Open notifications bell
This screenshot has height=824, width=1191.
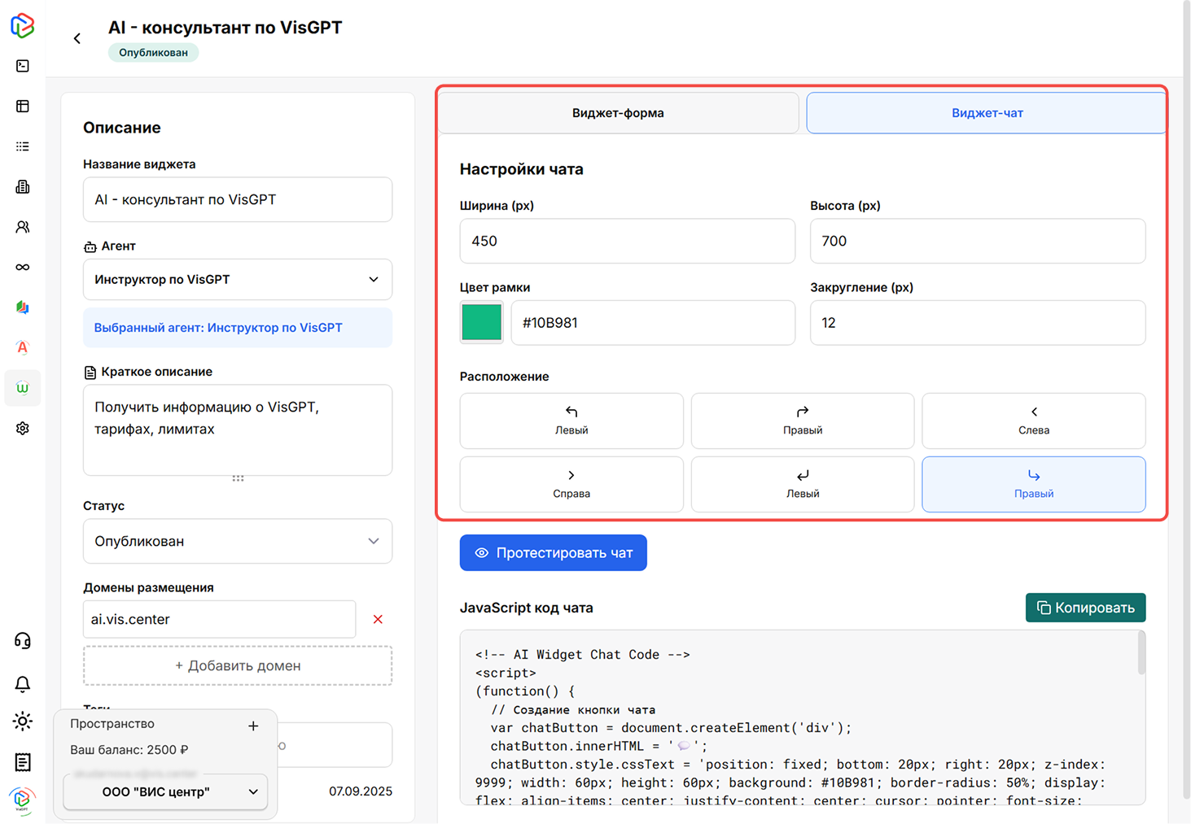[23, 684]
